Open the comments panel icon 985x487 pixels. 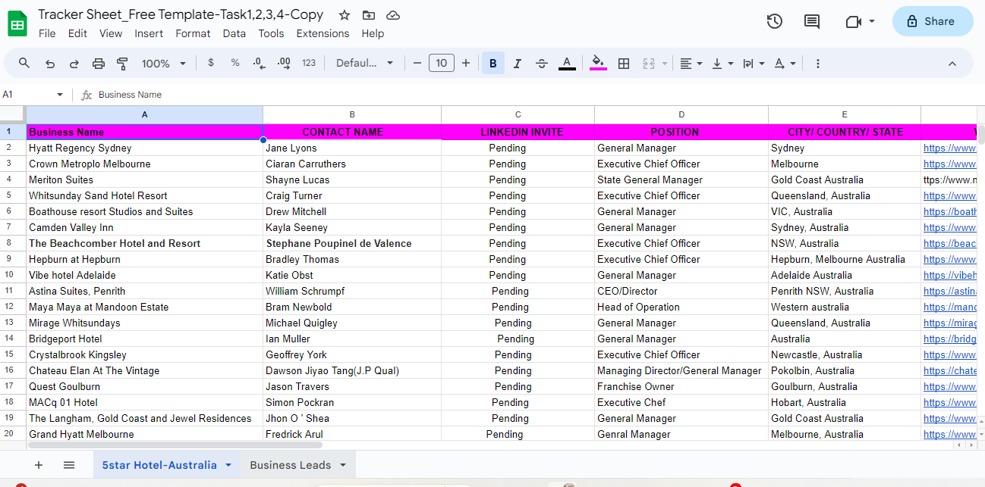click(812, 21)
